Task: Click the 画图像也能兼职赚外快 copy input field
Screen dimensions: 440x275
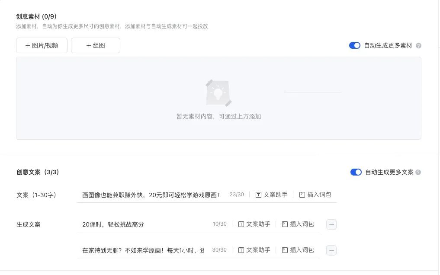Action: tap(151, 195)
